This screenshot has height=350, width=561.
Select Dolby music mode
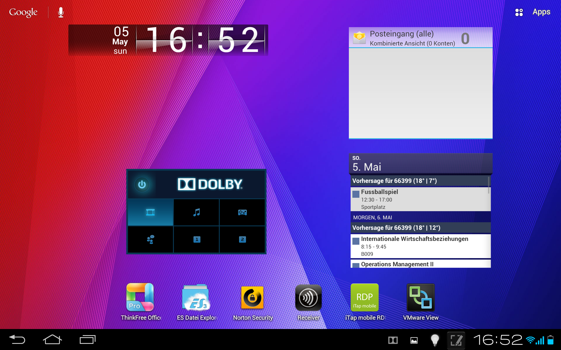(197, 212)
